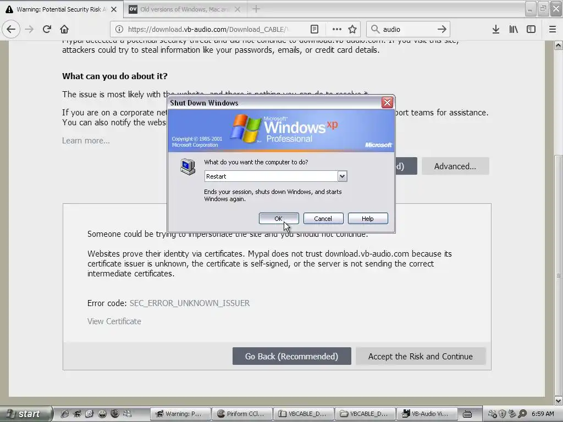Viewport: 563px width, 422px height.
Task: Switch to the Warning: Potential Security Risk tab
Action: coord(60,9)
